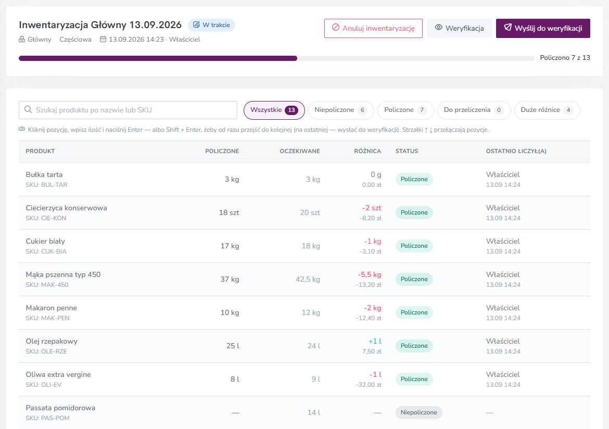Open the Mąka pszenna typ 450 row
609x429 pixels.
304,280
